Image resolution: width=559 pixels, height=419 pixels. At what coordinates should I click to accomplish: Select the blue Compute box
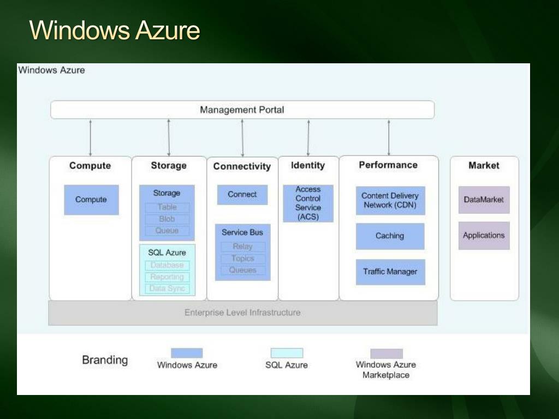click(91, 200)
